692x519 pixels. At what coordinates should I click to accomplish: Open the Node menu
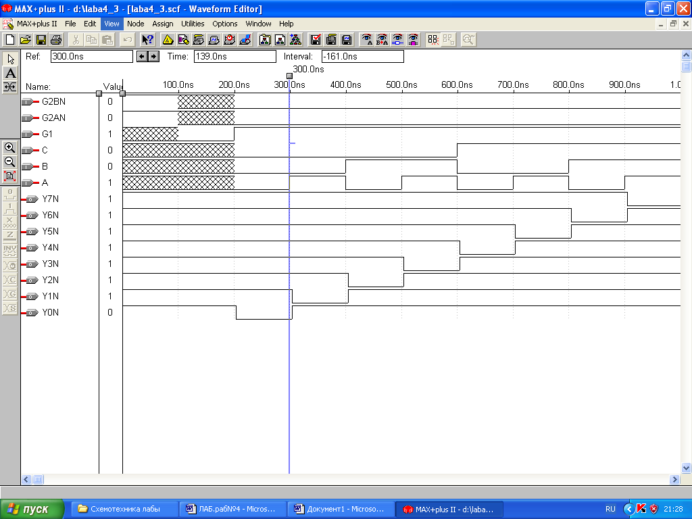(136, 24)
